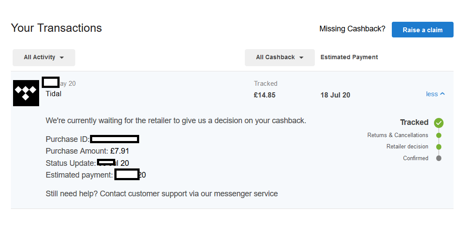This screenshot has width=464, height=252.
Task: Click the grey Confirmed status dot
Action: pos(438,158)
